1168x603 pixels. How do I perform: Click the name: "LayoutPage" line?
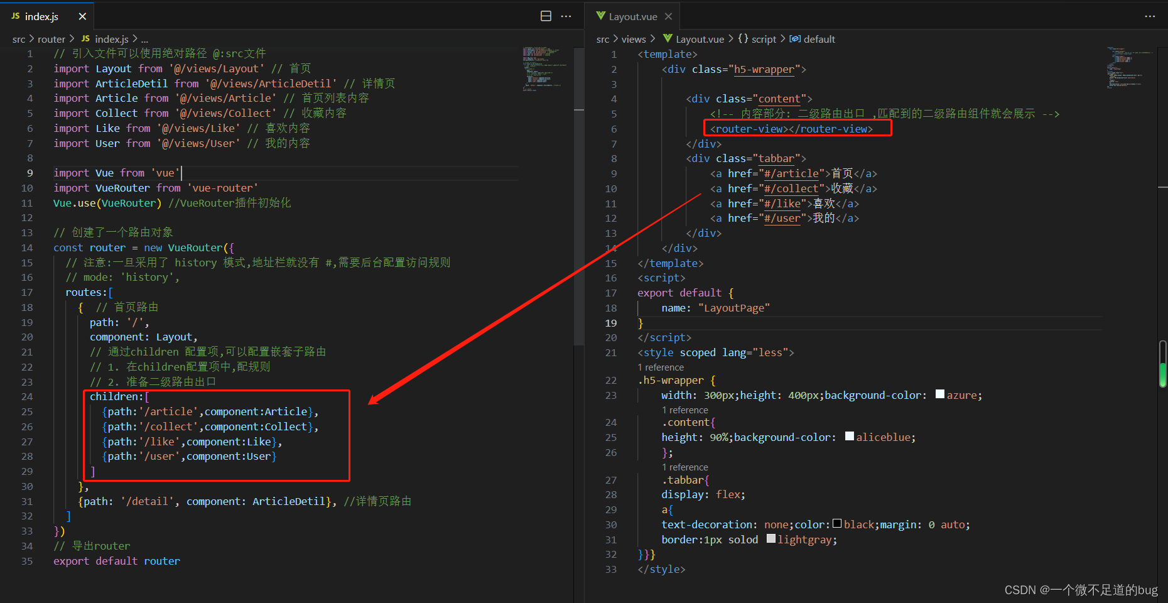point(715,308)
